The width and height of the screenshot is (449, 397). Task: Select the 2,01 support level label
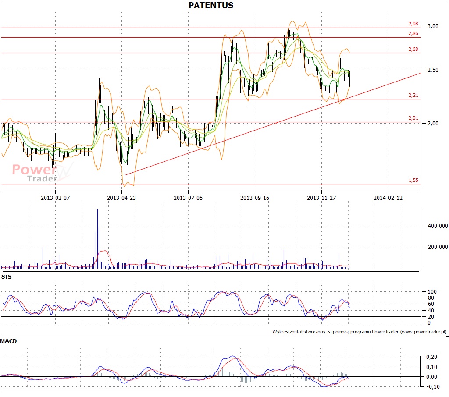[x=413, y=118]
